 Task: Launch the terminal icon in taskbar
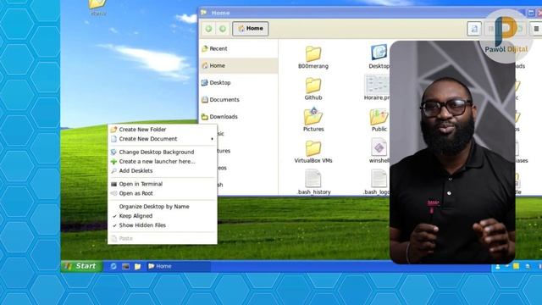126,266
